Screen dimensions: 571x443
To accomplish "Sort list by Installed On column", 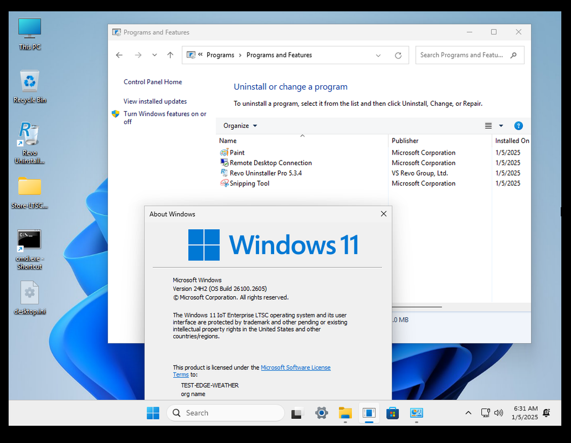I will (512, 141).
